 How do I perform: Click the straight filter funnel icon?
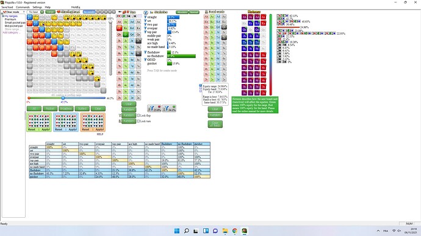click(145, 17)
